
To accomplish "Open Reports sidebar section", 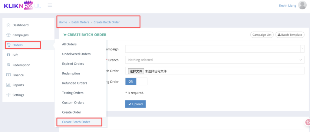I will tap(18, 85).
